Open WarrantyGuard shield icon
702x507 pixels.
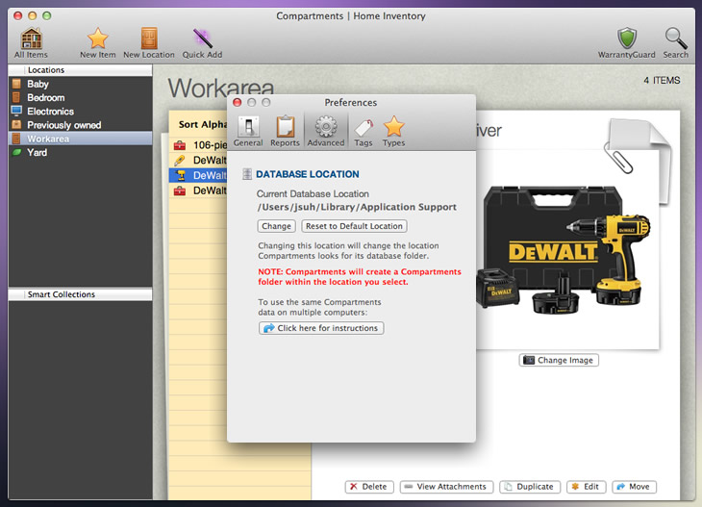626,43
